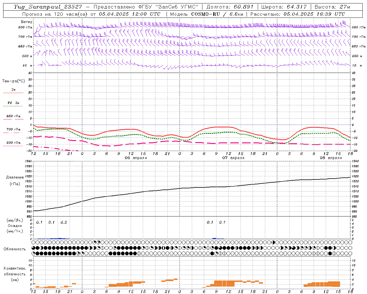Click the 850 гПа temperature legend line
Screen dimensions: 367x294
[13, 119]
